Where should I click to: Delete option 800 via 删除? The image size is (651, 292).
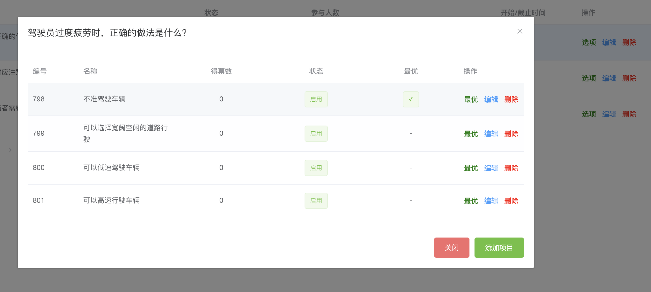511,168
